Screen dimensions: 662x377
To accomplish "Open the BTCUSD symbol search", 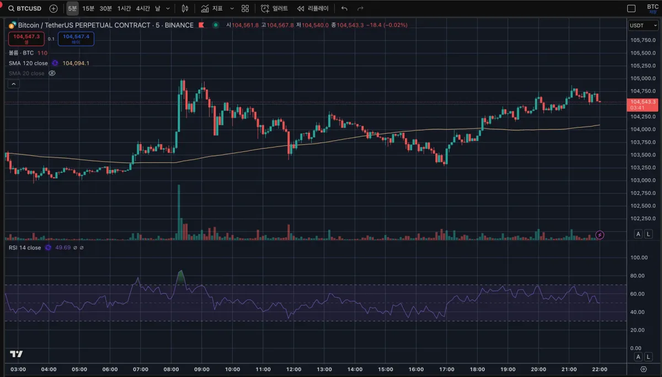I will click(x=24, y=8).
